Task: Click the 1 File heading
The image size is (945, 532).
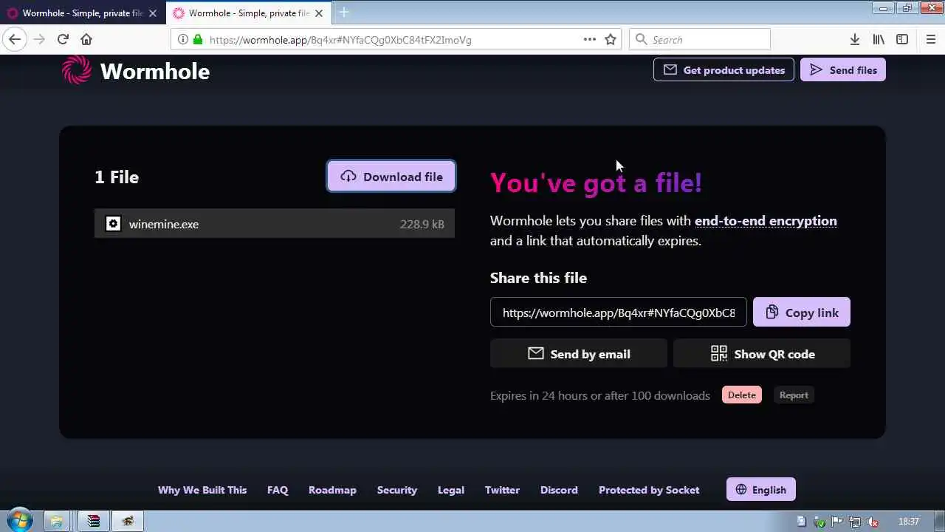Action: [117, 177]
